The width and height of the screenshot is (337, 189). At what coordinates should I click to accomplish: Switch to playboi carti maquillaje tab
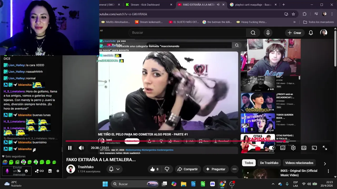click(x=253, y=4)
